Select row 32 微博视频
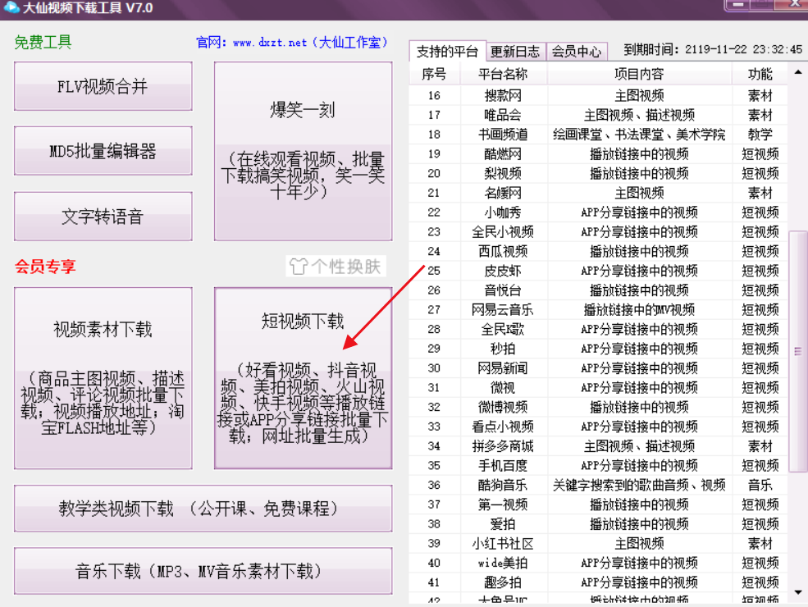This screenshot has width=808, height=607. click(x=598, y=407)
